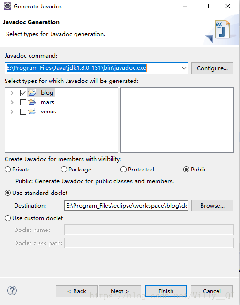Select Public visibility radio button

[186, 170]
